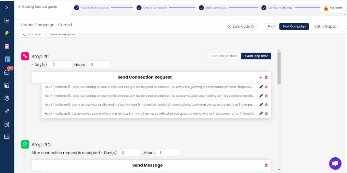Screen dimensions: 347x173
Task: Click the scroll down arrow of steps panel
Action: (279, 169)
